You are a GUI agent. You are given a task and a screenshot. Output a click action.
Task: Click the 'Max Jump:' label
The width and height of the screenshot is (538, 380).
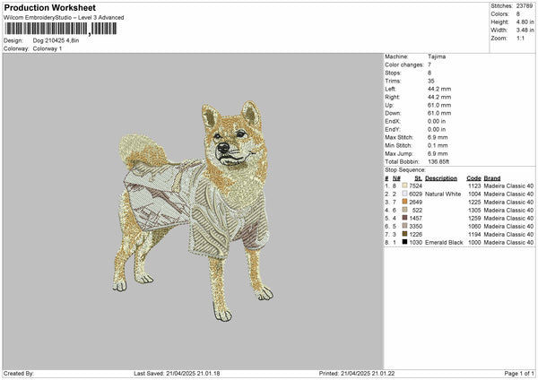click(x=398, y=153)
